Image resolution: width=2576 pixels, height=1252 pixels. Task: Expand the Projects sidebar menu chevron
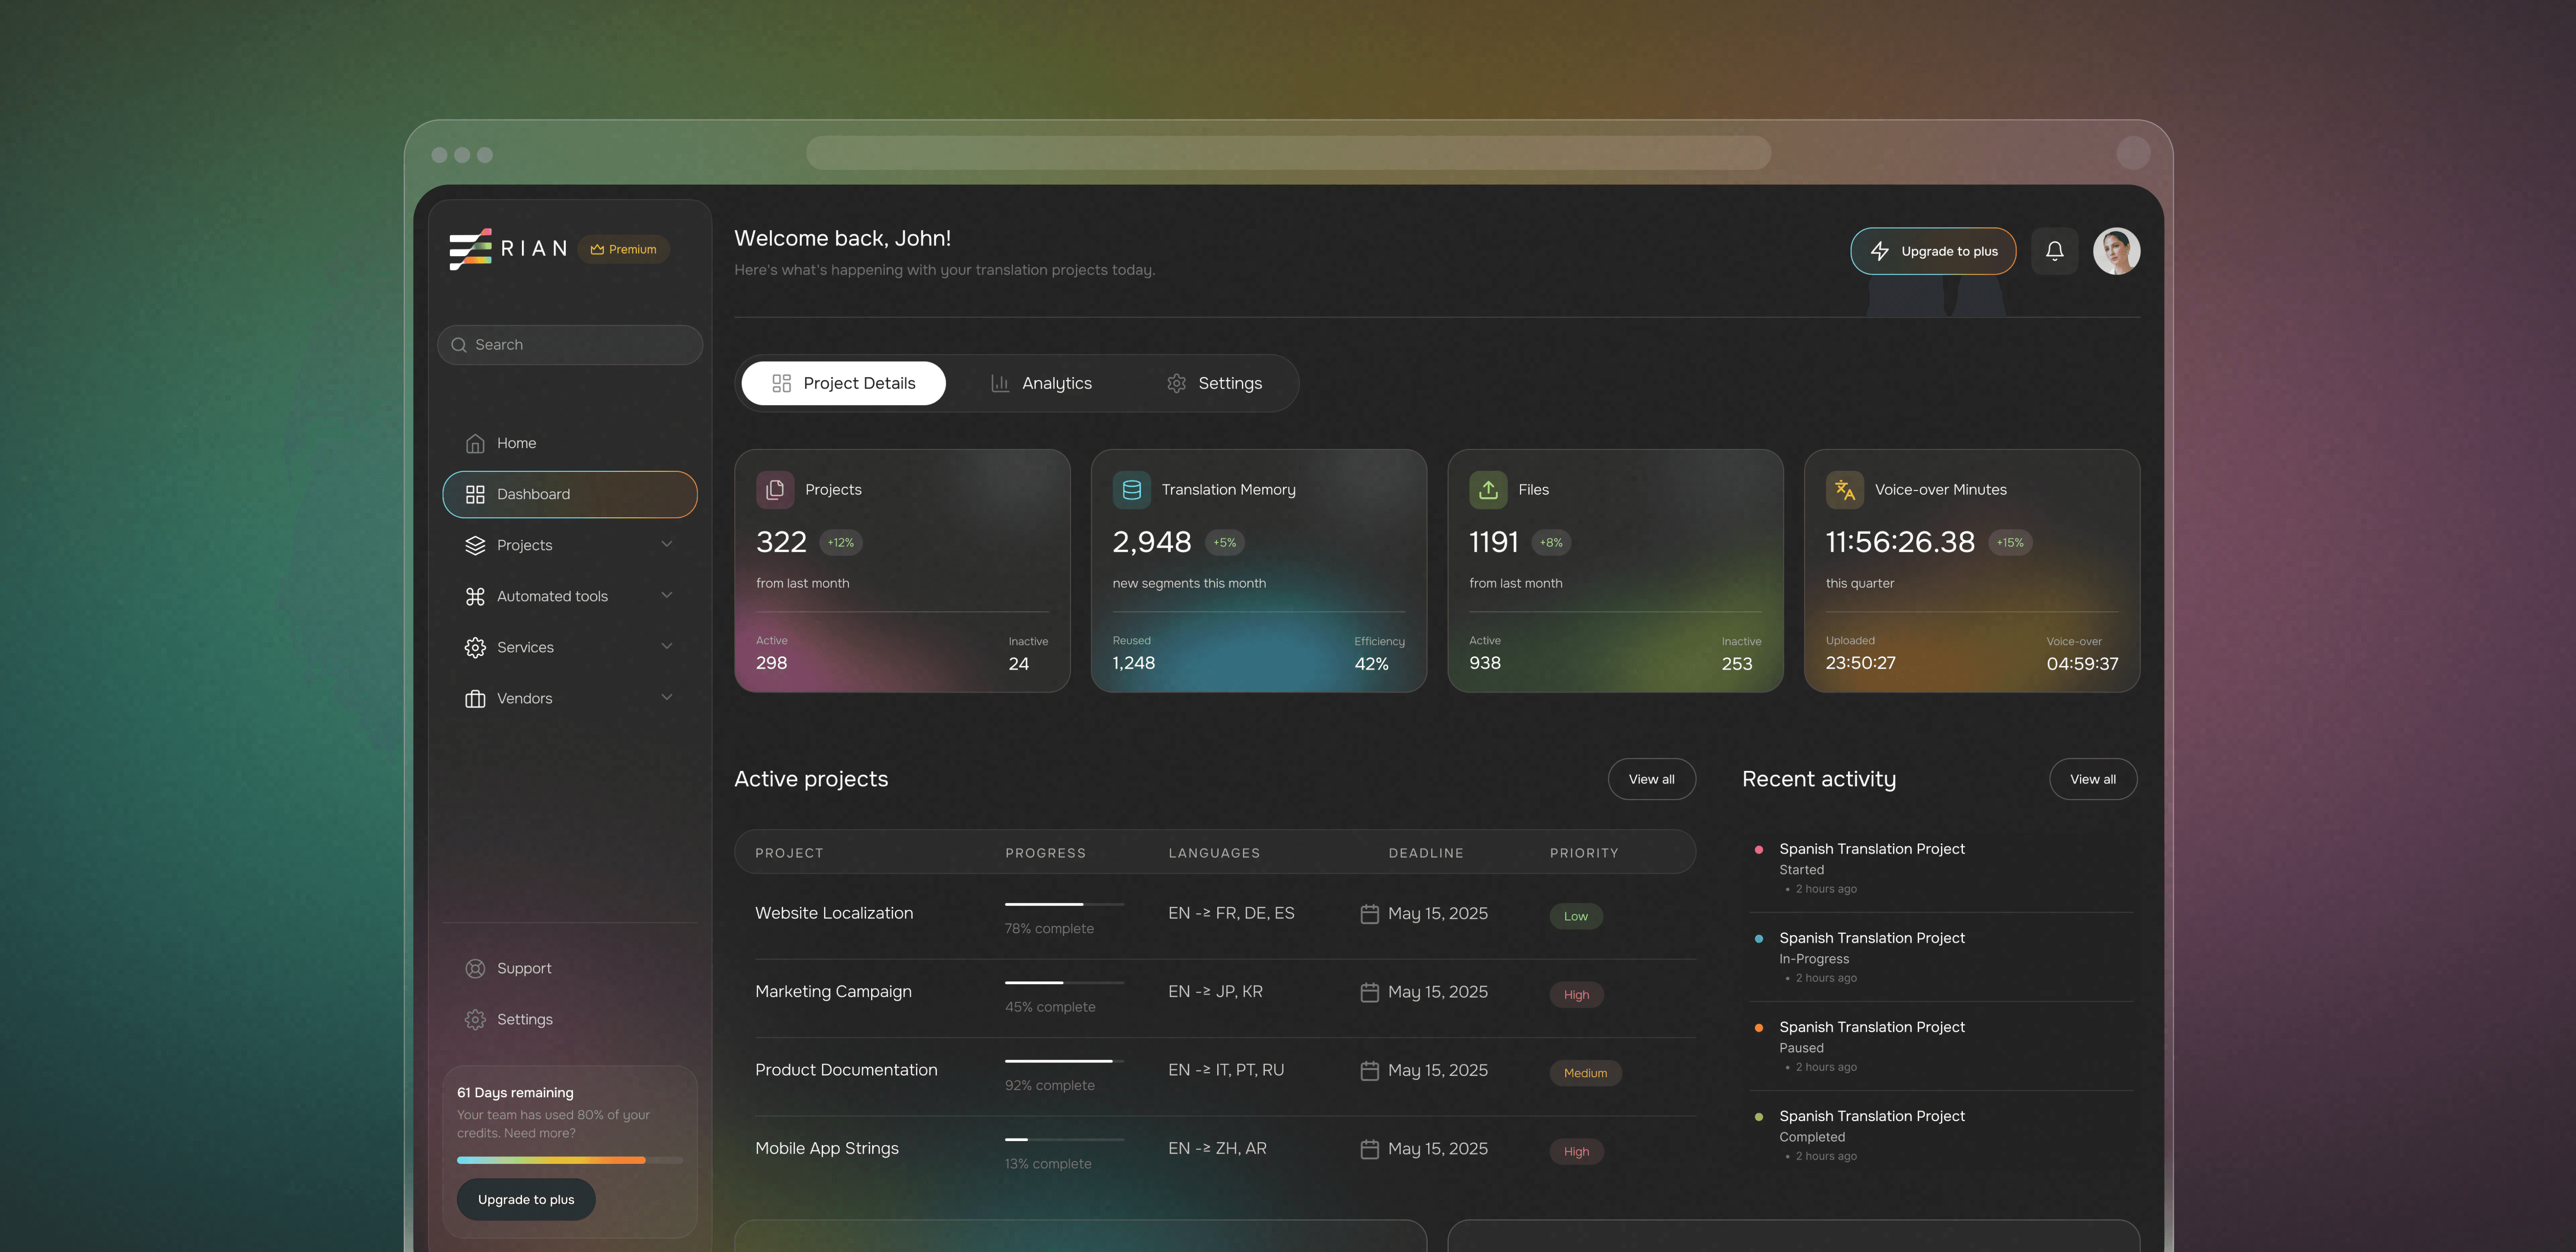point(667,544)
